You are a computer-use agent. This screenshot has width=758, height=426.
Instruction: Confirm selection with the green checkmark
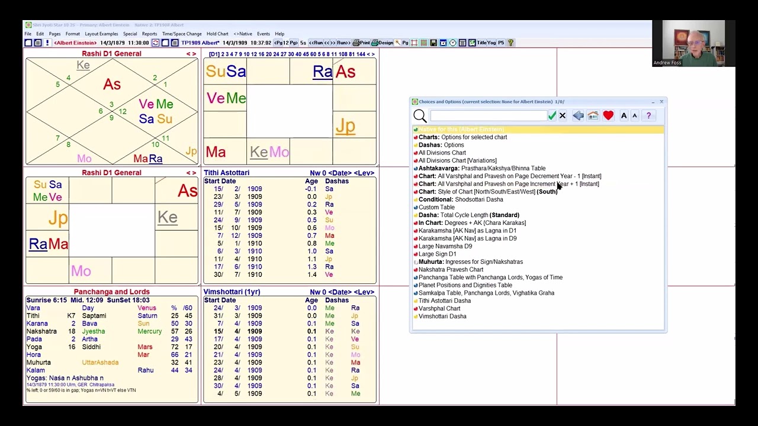(x=552, y=116)
